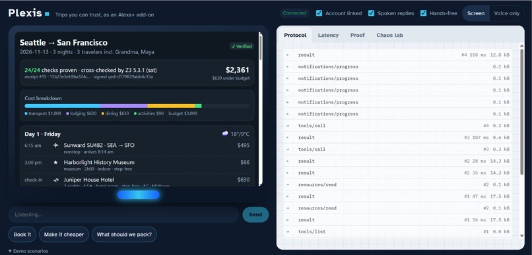This screenshot has height=255, width=532.
Task: Click the activities $90 legend label
Action: click(149, 113)
